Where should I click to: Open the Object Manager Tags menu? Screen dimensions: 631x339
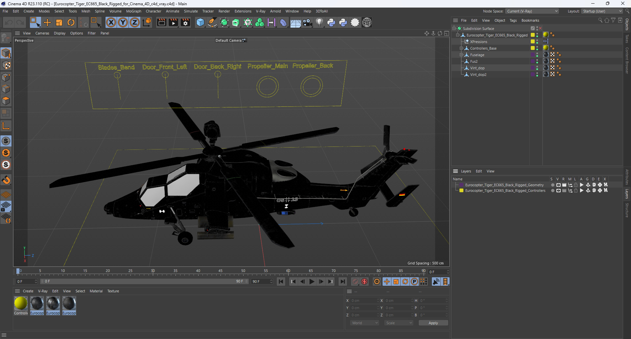point(513,20)
